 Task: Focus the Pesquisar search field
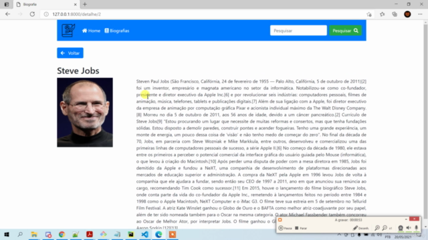298,31
